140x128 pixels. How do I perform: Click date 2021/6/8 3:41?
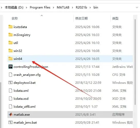click(86, 115)
